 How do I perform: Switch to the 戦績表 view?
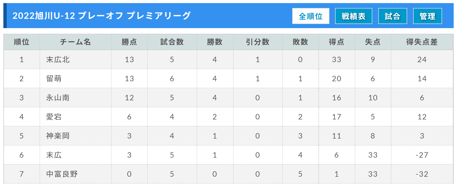point(353,16)
